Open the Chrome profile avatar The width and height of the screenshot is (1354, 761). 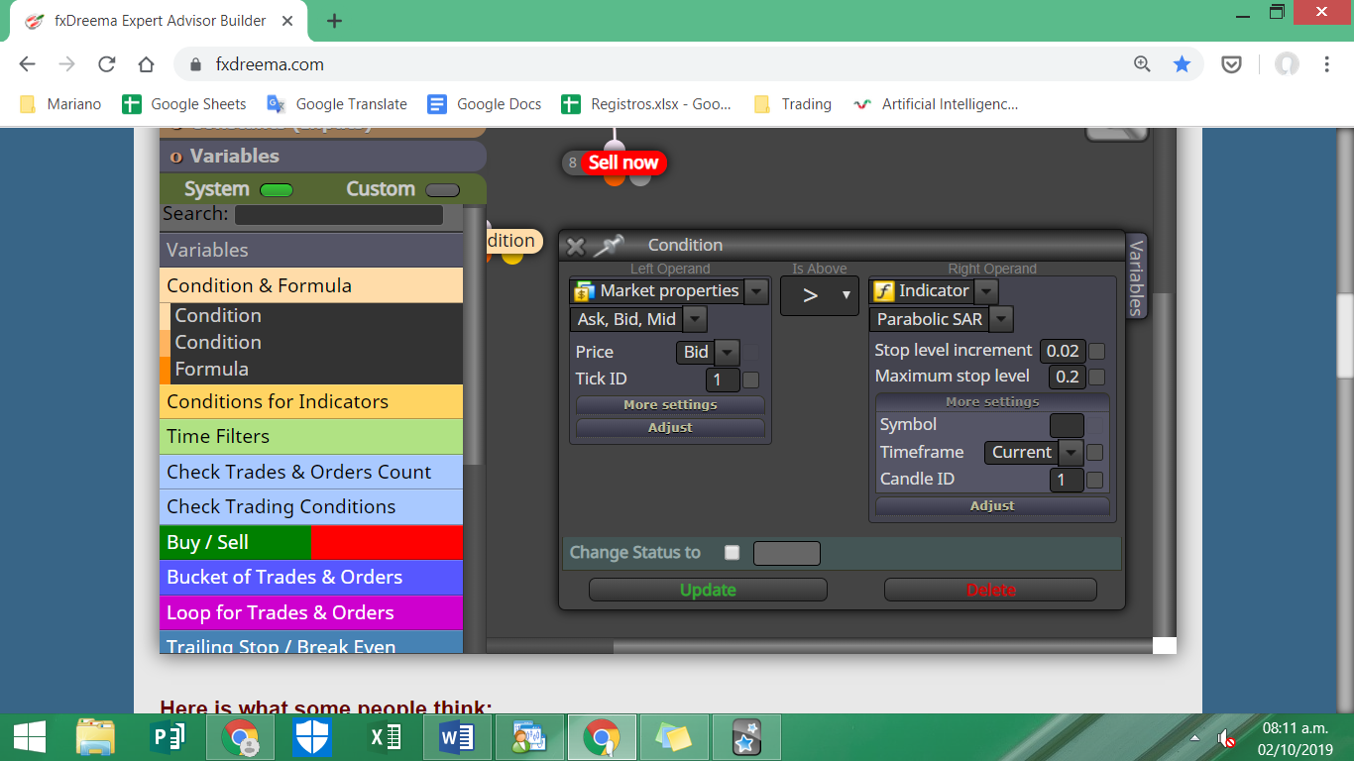pyautogui.click(x=1287, y=64)
